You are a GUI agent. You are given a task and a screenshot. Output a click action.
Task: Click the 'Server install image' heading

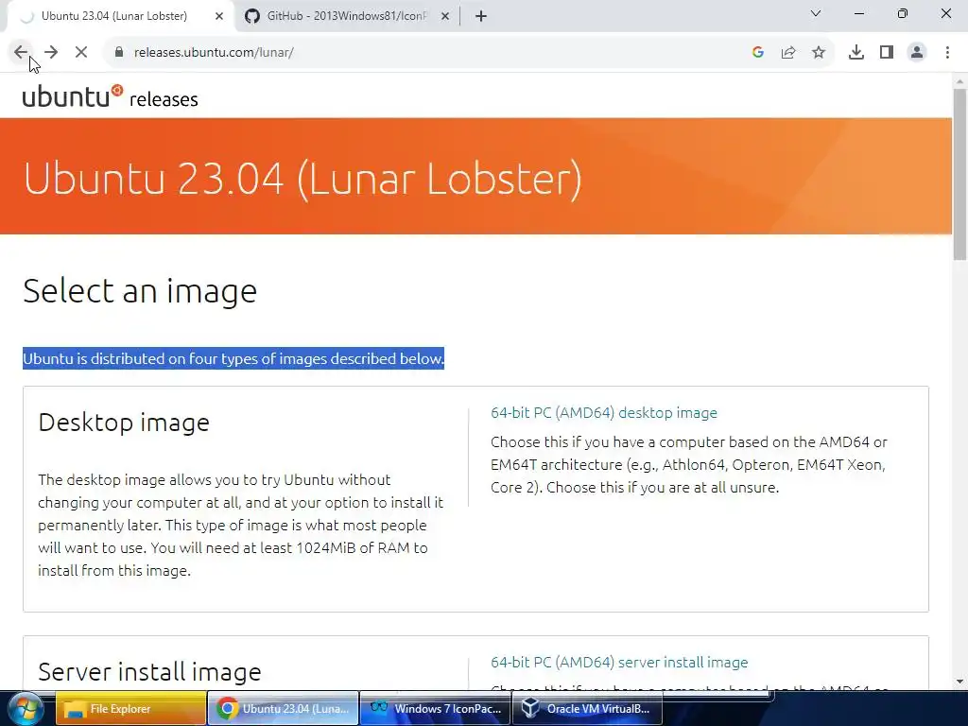[150, 672]
